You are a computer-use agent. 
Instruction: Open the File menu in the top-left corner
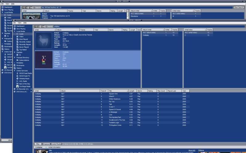(x=2, y=4)
